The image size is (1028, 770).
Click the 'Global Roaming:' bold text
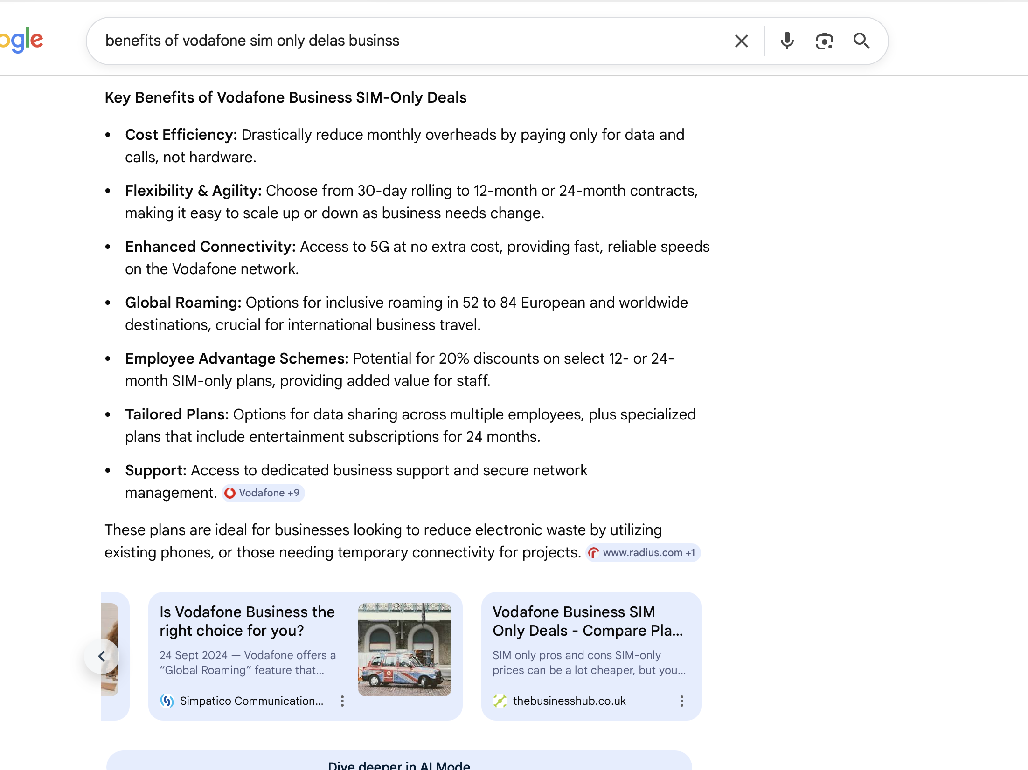183,302
